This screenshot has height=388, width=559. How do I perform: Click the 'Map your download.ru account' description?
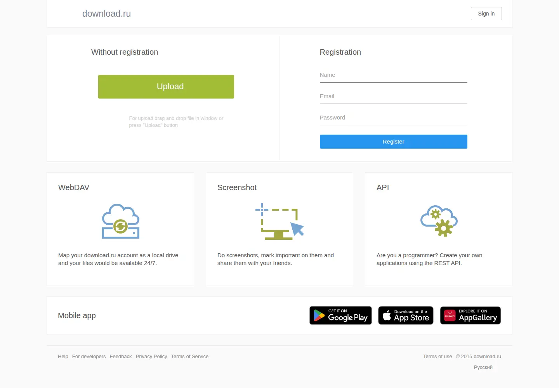(118, 259)
